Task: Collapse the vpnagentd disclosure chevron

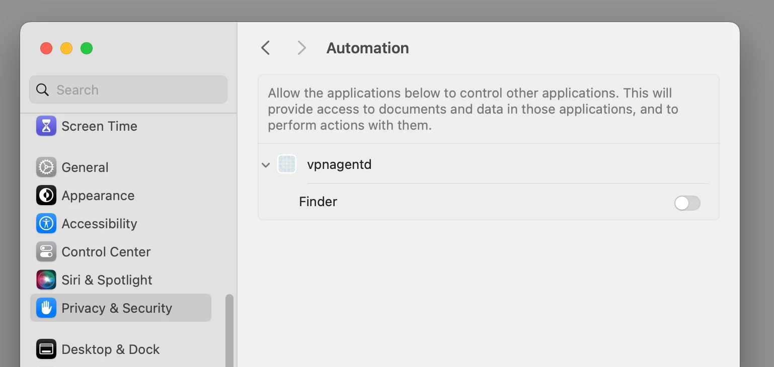Action: tap(266, 165)
